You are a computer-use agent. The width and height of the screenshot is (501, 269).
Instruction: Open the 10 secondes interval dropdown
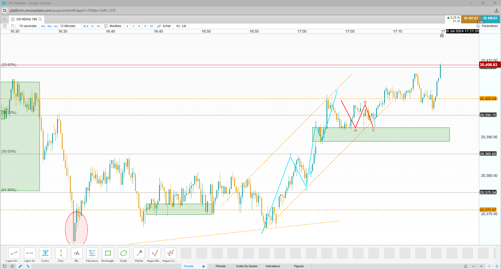coord(28,26)
